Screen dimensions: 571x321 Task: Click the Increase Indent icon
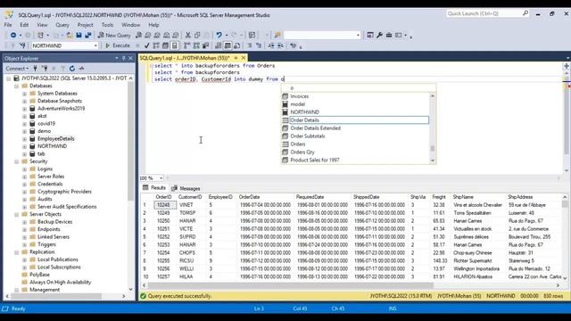coord(280,45)
